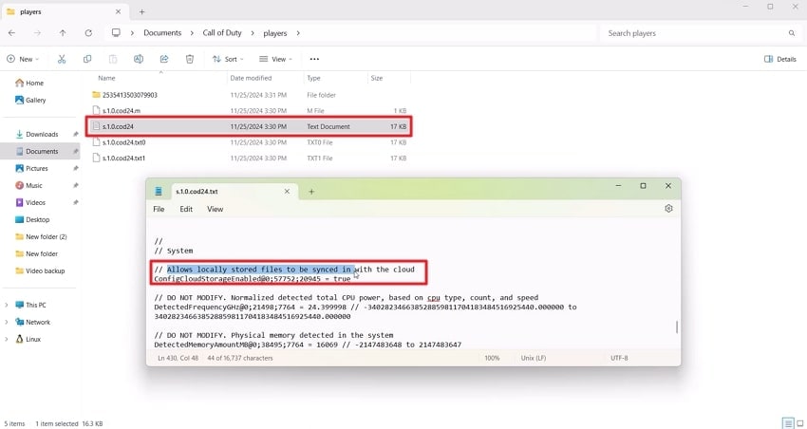Go forward with the Explorer forward arrow

pos(37,33)
